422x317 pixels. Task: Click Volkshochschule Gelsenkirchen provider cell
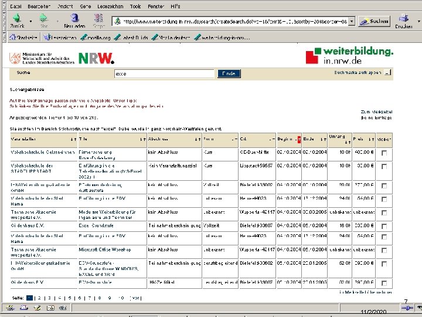43,152
